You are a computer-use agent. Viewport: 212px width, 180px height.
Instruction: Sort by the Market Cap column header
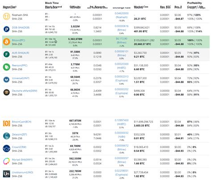(x=141, y=7)
